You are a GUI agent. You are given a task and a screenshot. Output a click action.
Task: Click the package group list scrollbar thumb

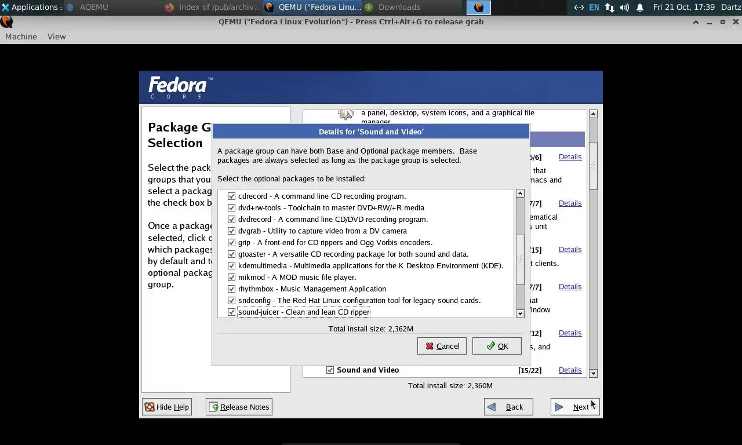(x=593, y=165)
